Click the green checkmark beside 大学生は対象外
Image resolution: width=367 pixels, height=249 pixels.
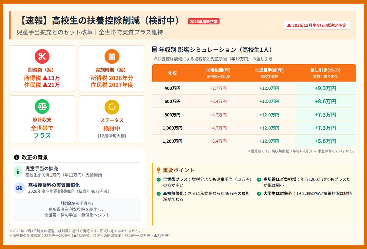pyautogui.click(x=259, y=194)
